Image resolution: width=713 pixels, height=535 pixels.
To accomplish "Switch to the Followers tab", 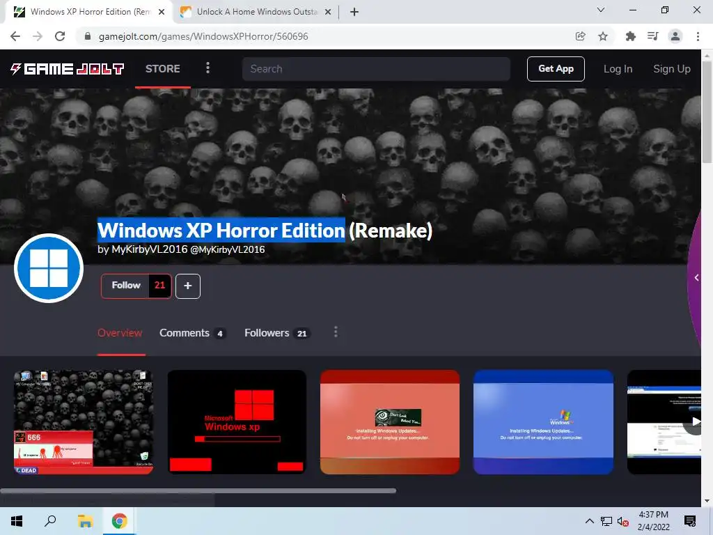I will [277, 333].
